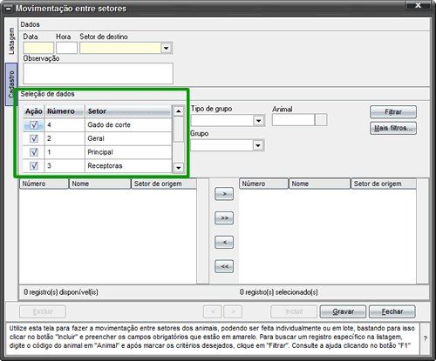Click the Animal lookup button beside the field
This screenshot has width=436, height=361.
(321, 120)
